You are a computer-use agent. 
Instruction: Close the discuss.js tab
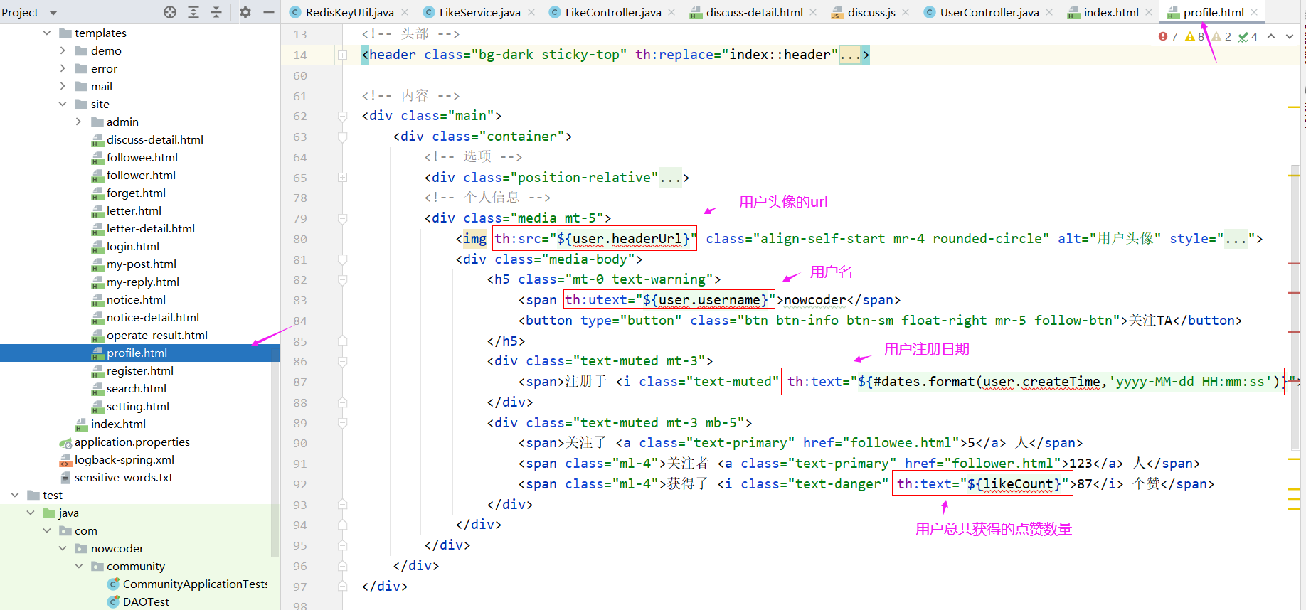[906, 12]
